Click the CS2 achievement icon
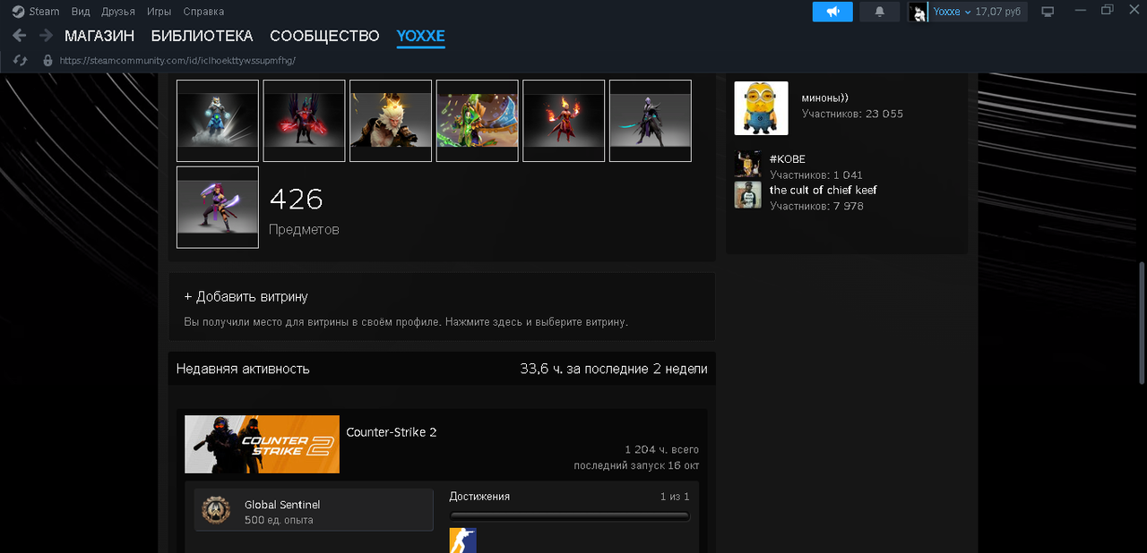The image size is (1147, 553). pos(462,540)
